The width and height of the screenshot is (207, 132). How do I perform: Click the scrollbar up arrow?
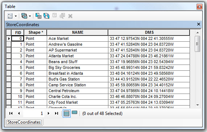tap(198, 33)
